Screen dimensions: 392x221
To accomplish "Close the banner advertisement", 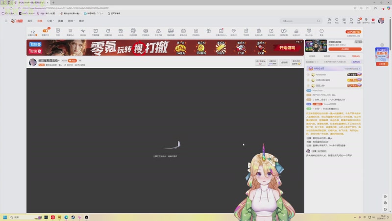I will pos(301,42).
